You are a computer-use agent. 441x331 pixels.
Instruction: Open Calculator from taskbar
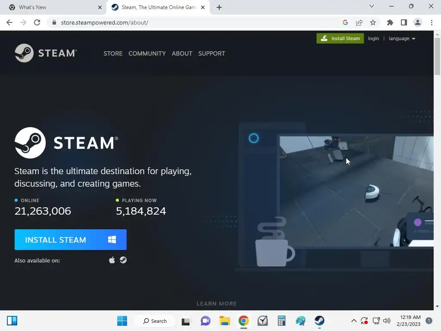[282, 321]
